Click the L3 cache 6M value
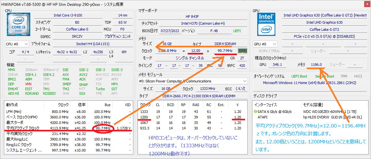This screenshot has width=371, height=159. click(124, 52)
